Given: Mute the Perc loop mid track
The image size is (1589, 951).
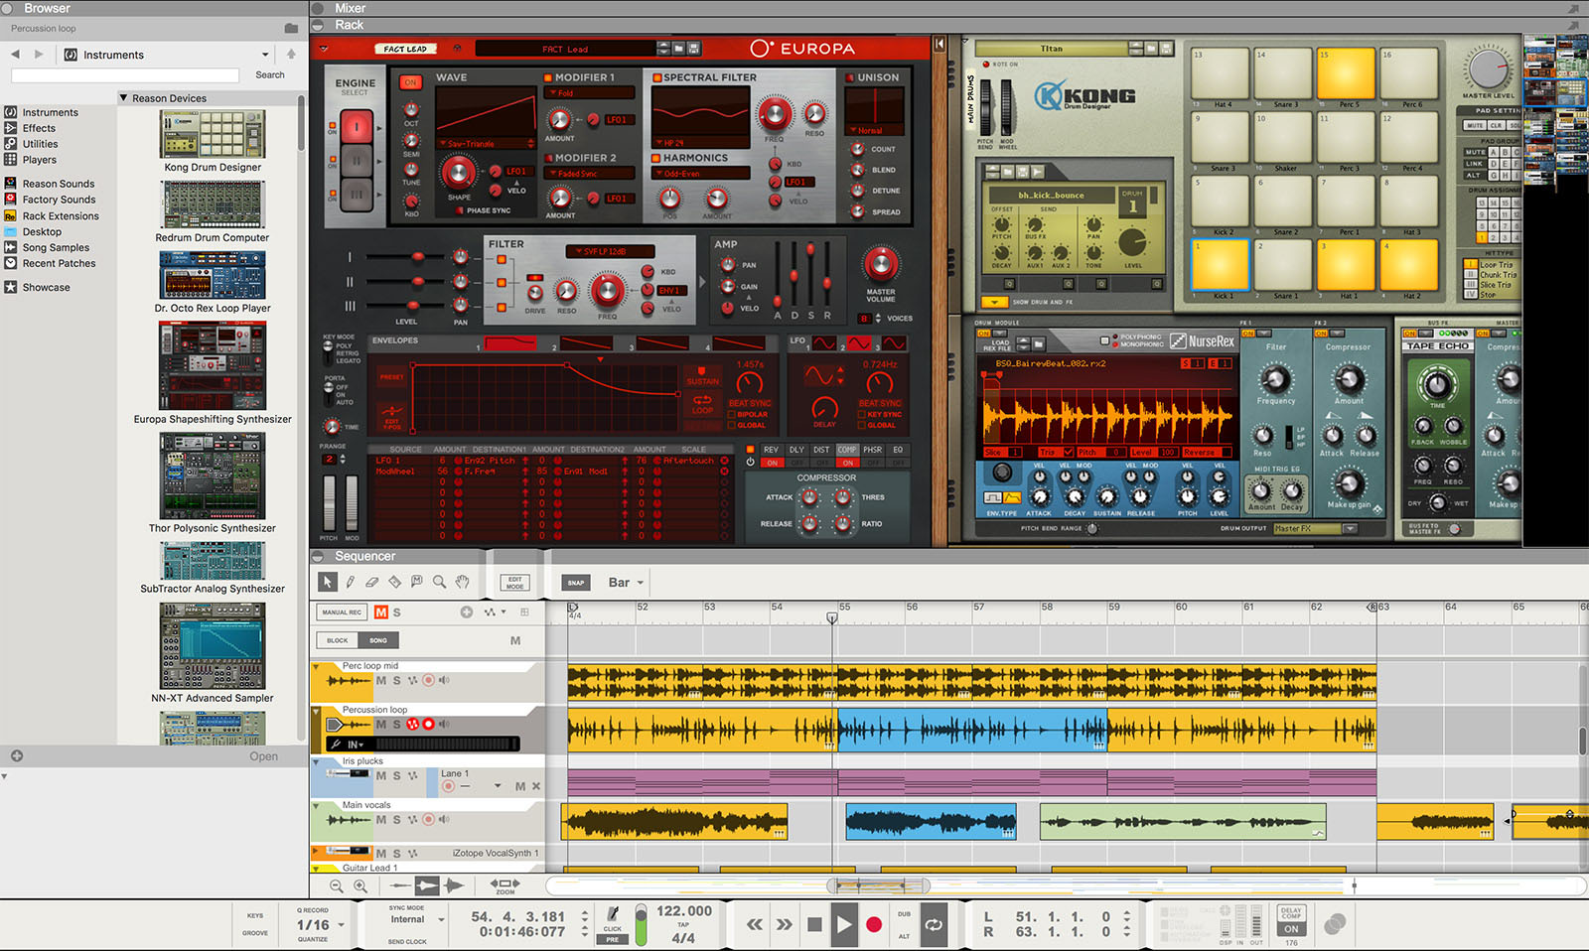Looking at the screenshot, I should point(380,681).
